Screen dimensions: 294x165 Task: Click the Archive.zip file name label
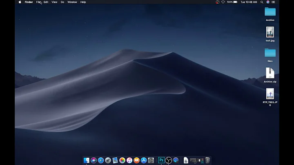point(270,82)
